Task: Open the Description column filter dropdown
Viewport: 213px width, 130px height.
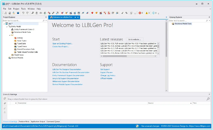Action: 16,103
